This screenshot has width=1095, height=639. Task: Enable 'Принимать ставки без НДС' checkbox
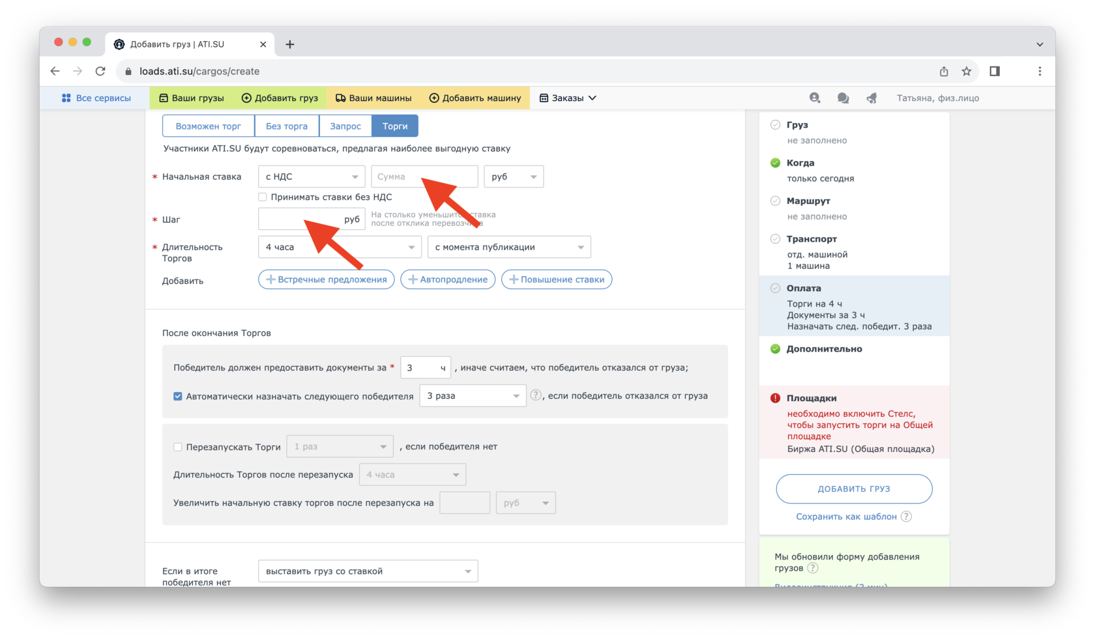tap(263, 197)
